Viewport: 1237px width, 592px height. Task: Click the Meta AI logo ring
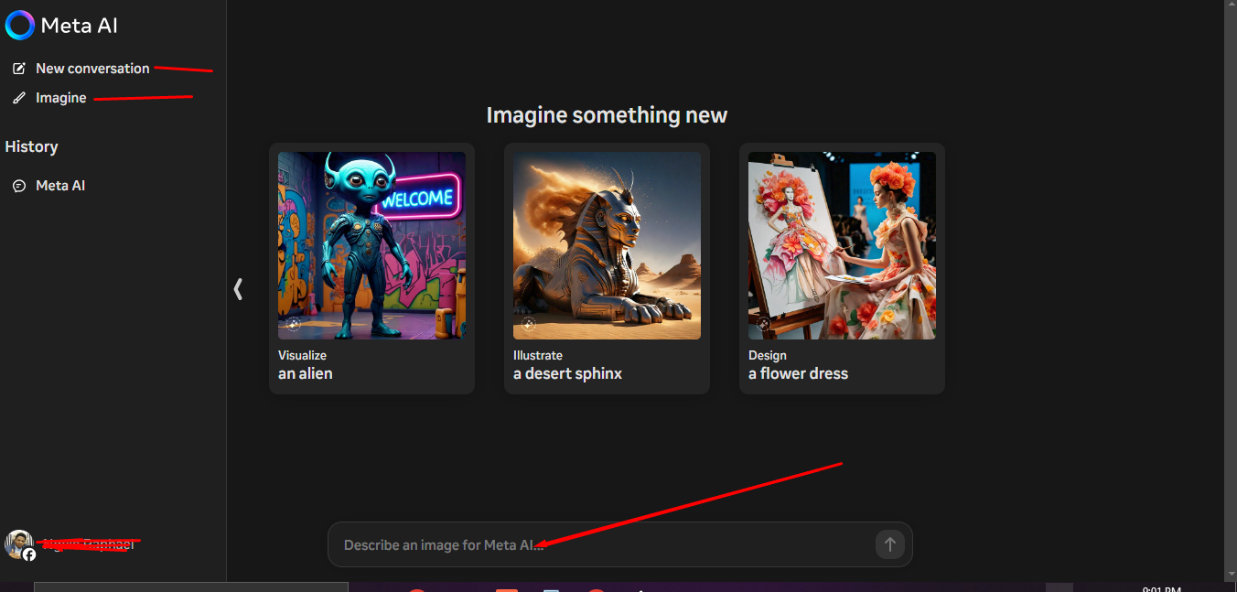(20, 26)
